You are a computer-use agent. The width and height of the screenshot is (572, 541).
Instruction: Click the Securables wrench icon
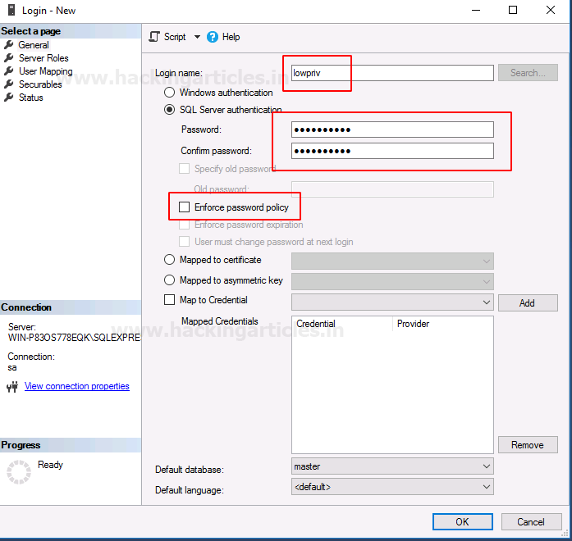tap(9, 84)
